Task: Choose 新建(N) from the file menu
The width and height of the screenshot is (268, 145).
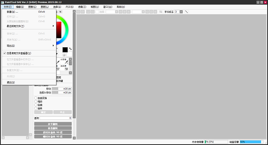Action: point(29,12)
